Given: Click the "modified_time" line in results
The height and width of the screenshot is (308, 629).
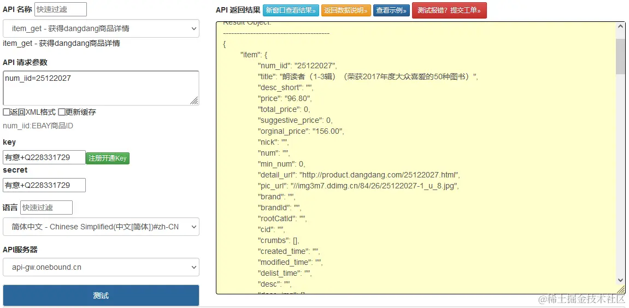Looking at the screenshot, I should point(290,262).
